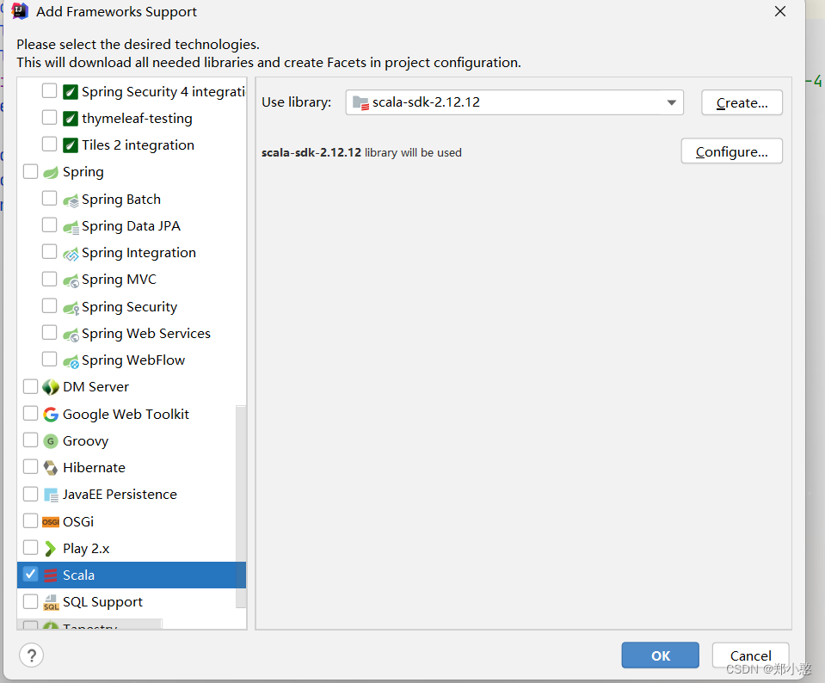Check the Google Web Toolkit checkbox

[30, 413]
